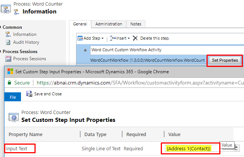
Task: Click the Set Custom Step gear icon
Action: tap(14, 117)
